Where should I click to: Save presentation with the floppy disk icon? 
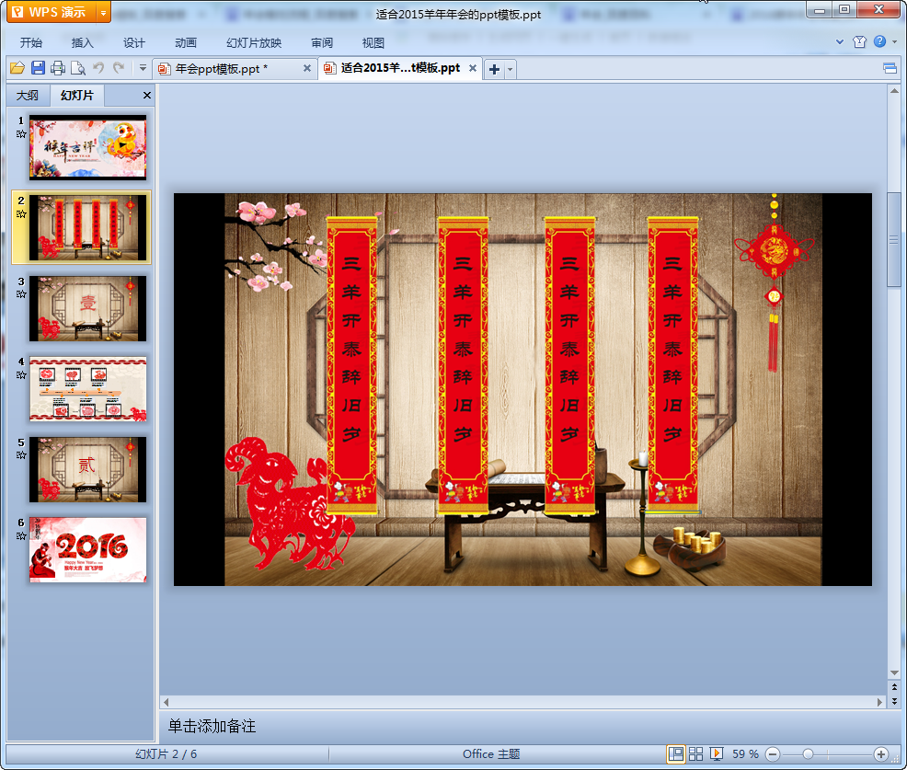click(x=39, y=68)
